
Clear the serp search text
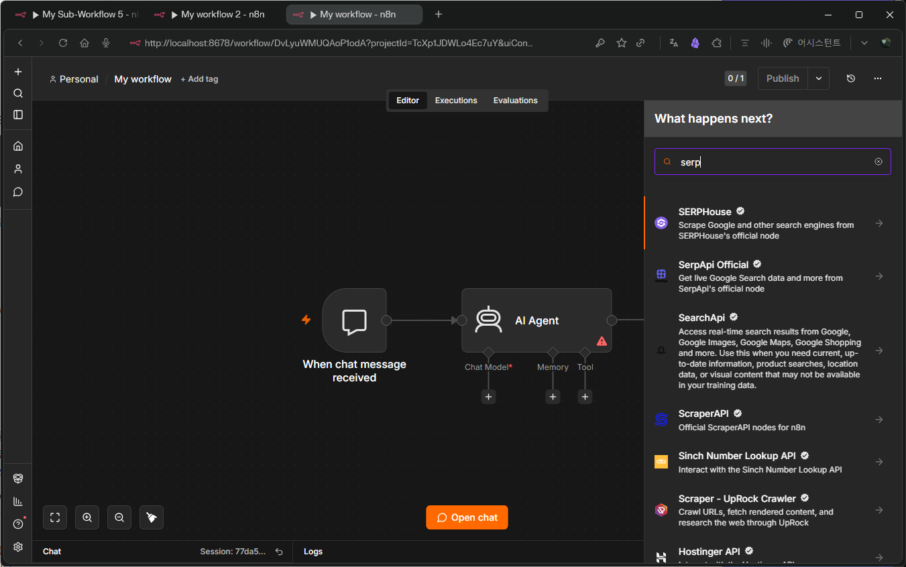click(879, 162)
